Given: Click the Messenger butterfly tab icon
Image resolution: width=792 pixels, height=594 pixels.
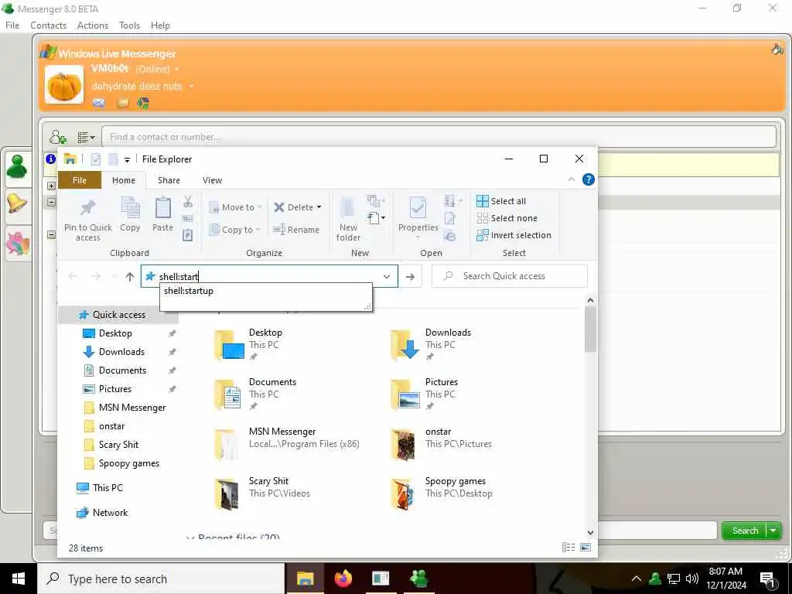Looking at the screenshot, I should pos(18,243).
